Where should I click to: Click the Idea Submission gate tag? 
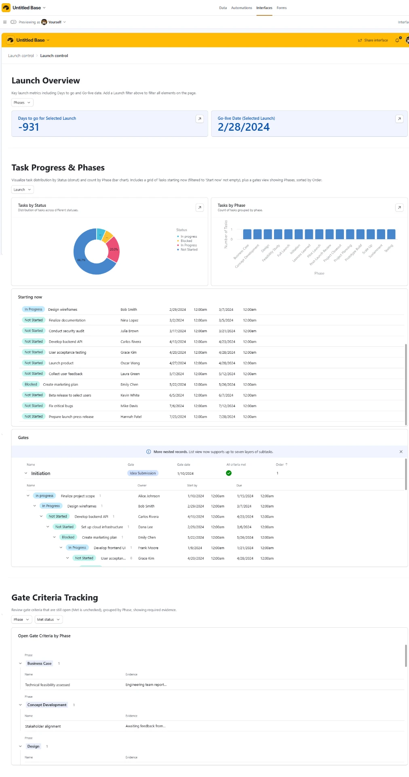click(x=143, y=473)
